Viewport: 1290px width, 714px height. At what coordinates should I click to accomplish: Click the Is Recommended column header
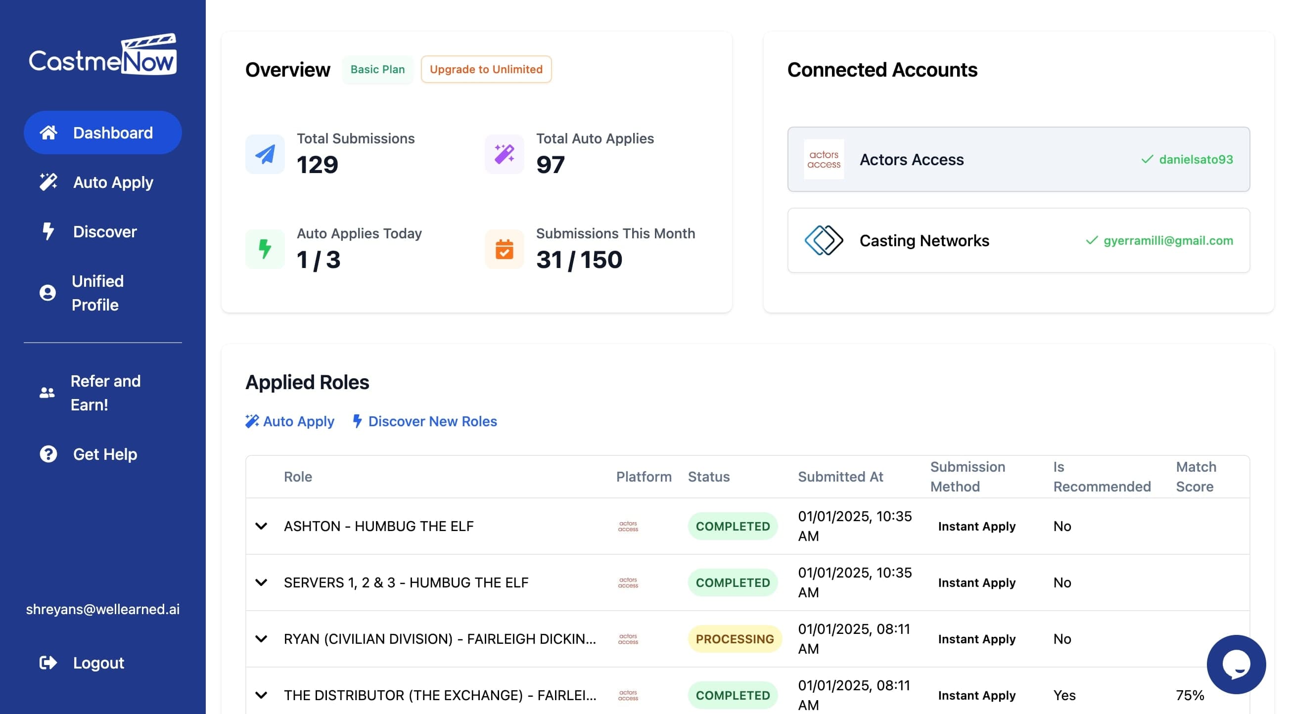[1102, 477]
